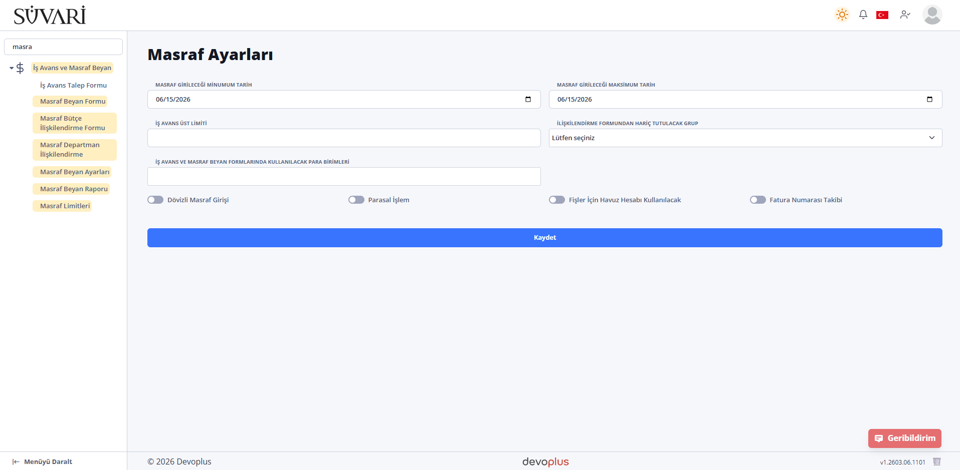This screenshot has width=960, height=470.
Task: Collapse the İş Avans ve Masraf Beyan tree arrow
Action: coord(12,68)
